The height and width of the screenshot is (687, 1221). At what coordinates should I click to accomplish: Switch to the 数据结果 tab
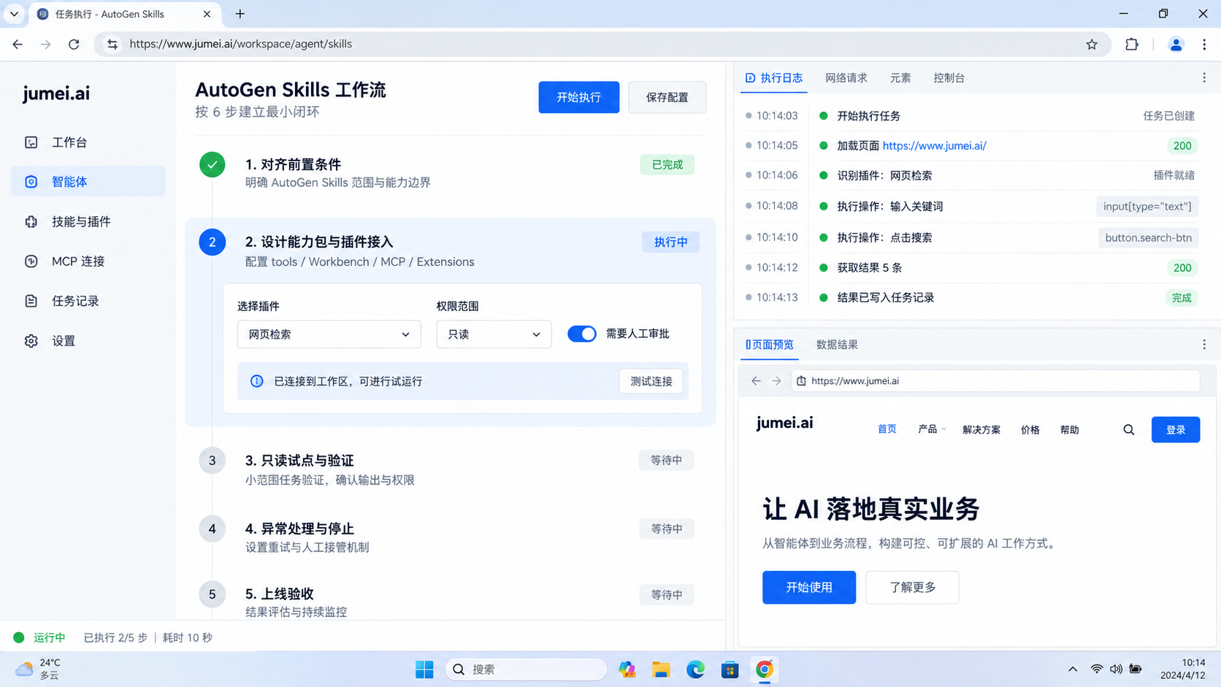pos(837,345)
